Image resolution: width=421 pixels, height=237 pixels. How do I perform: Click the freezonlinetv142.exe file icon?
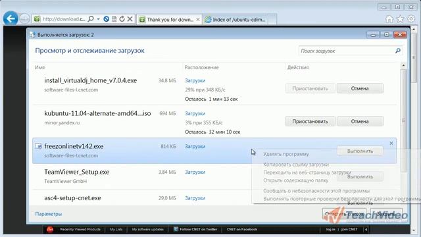click(38, 146)
